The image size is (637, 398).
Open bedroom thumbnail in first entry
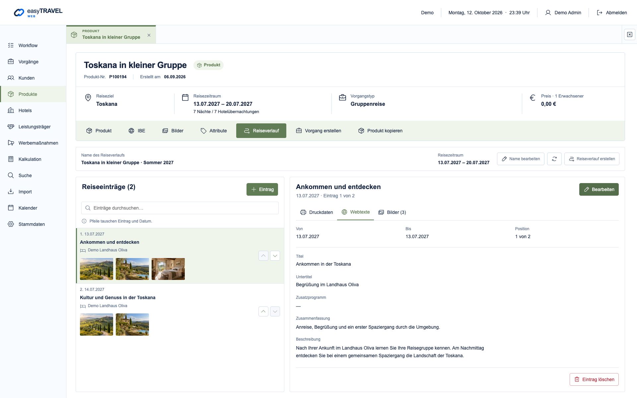[168, 269]
